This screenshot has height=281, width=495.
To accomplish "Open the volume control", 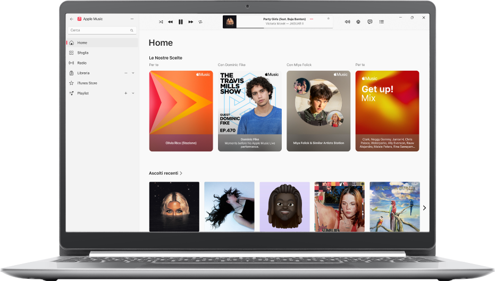I will pos(348,22).
